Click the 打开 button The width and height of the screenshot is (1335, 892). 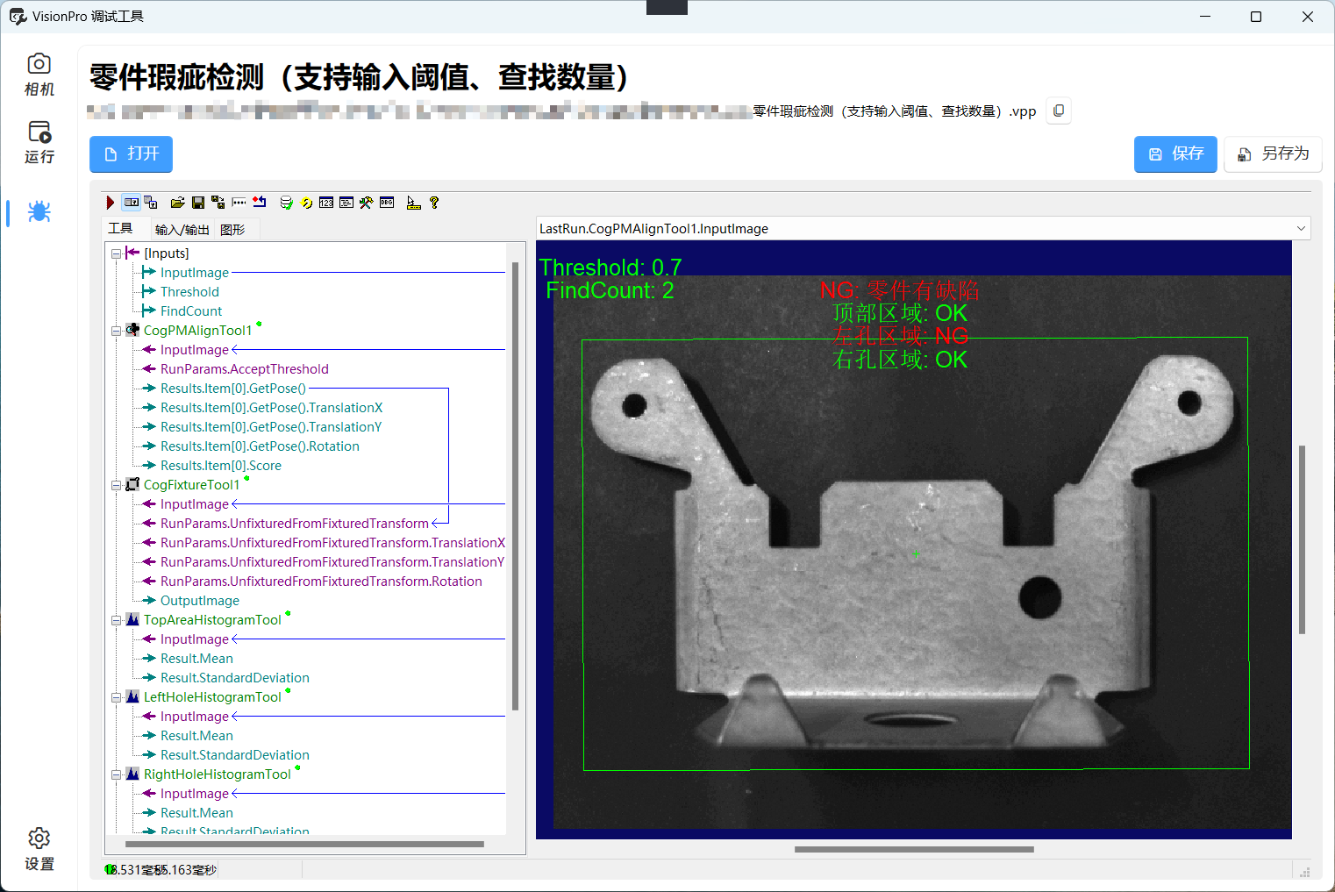[131, 153]
